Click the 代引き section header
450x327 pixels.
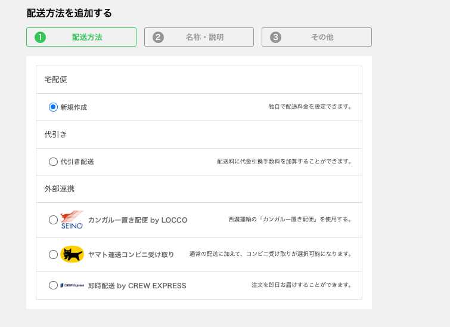pos(55,134)
